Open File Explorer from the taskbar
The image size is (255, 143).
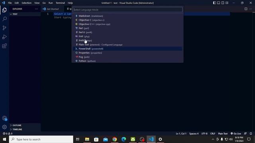[x=87, y=139]
